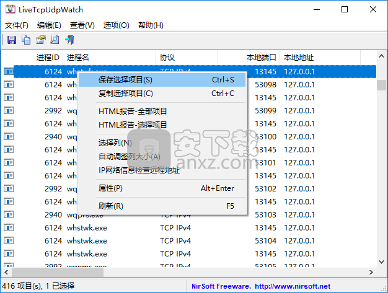Image resolution: width=388 pixels, height=293 pixels.
Task: Click row icon for port 53103
Action: [9, 214]
